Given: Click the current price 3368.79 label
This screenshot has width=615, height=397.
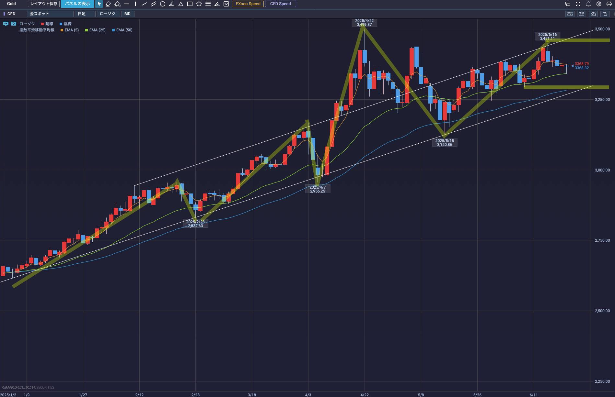Looking at the screenshot, I should [x=582, y=64].
